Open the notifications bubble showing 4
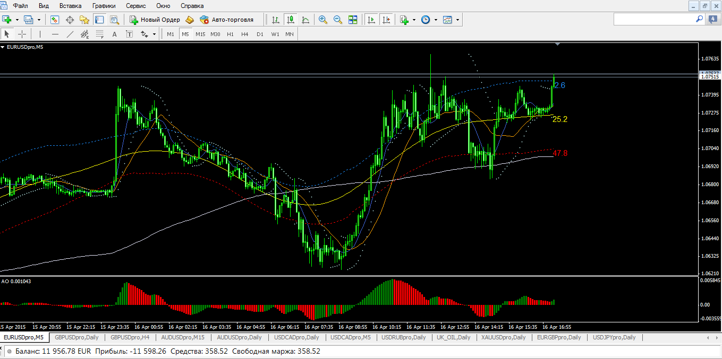Viewport: 722px width, 359px height. 713,19
